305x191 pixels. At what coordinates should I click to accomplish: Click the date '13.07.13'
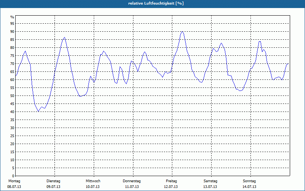click(x=210, y=187)
